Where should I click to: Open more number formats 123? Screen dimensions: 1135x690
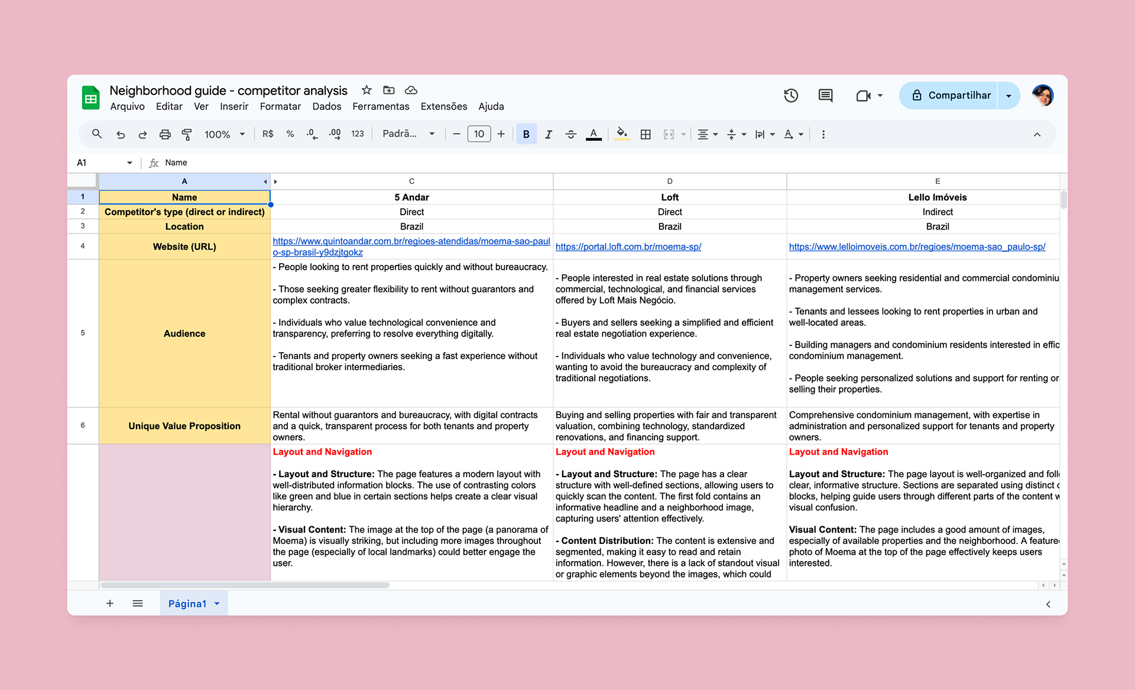coord(358,134)
